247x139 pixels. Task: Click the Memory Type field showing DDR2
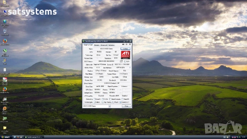(101, 77)
